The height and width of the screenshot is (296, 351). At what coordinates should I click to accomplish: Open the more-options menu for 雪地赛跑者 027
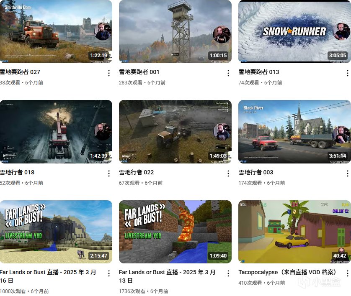(109, 73)
